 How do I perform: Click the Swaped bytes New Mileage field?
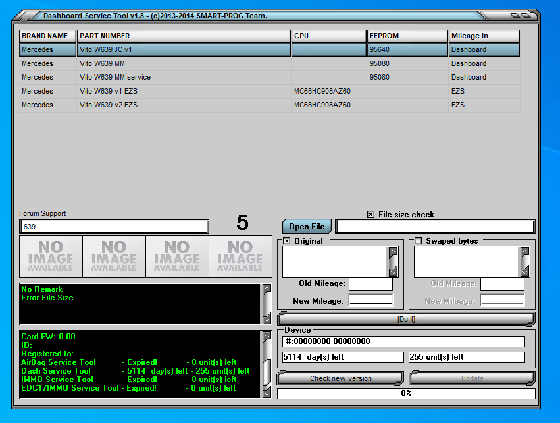click(x=502, y=300)
